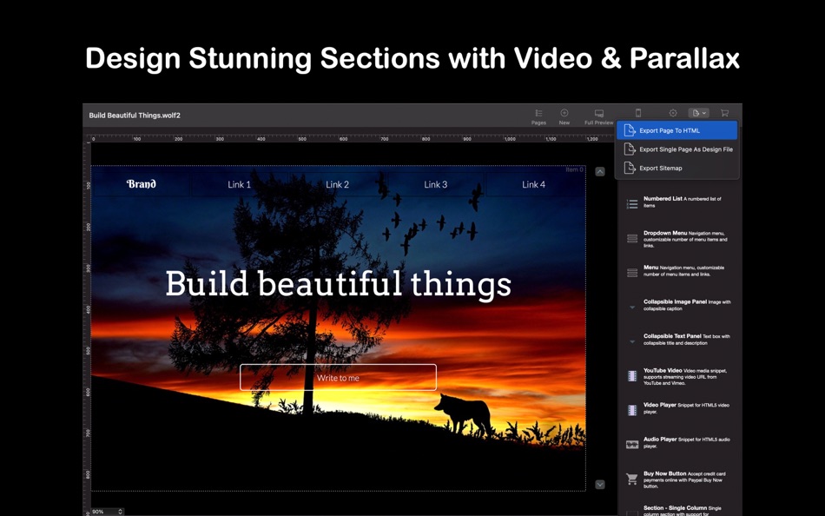This screenshot has height=516, width=825.
Task: Move section up with the up chevron
Action: click(x=600, y=172)
